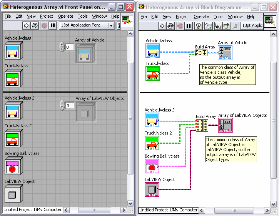Click Array of Vehicle index stepper
The height and width of the screenshot is (216, 279).
pyautogui.click(x=62, y=47)
